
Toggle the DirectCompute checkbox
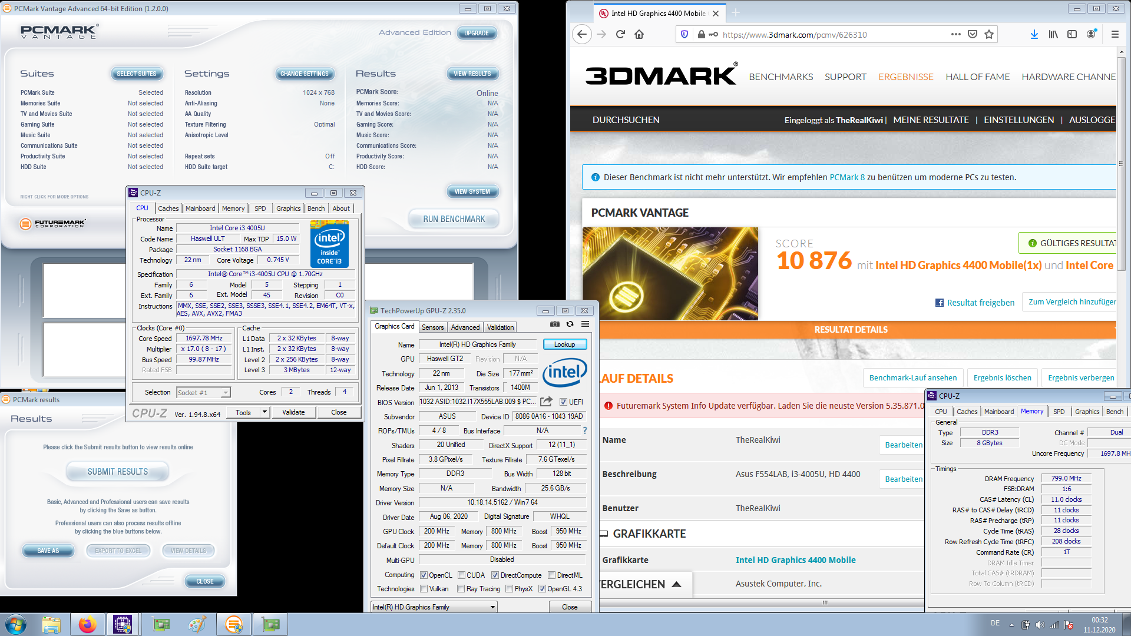click(495, 575)
